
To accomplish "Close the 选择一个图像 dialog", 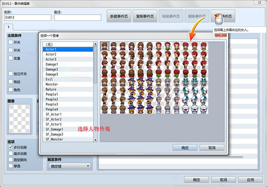I will (x=221, y=35).
